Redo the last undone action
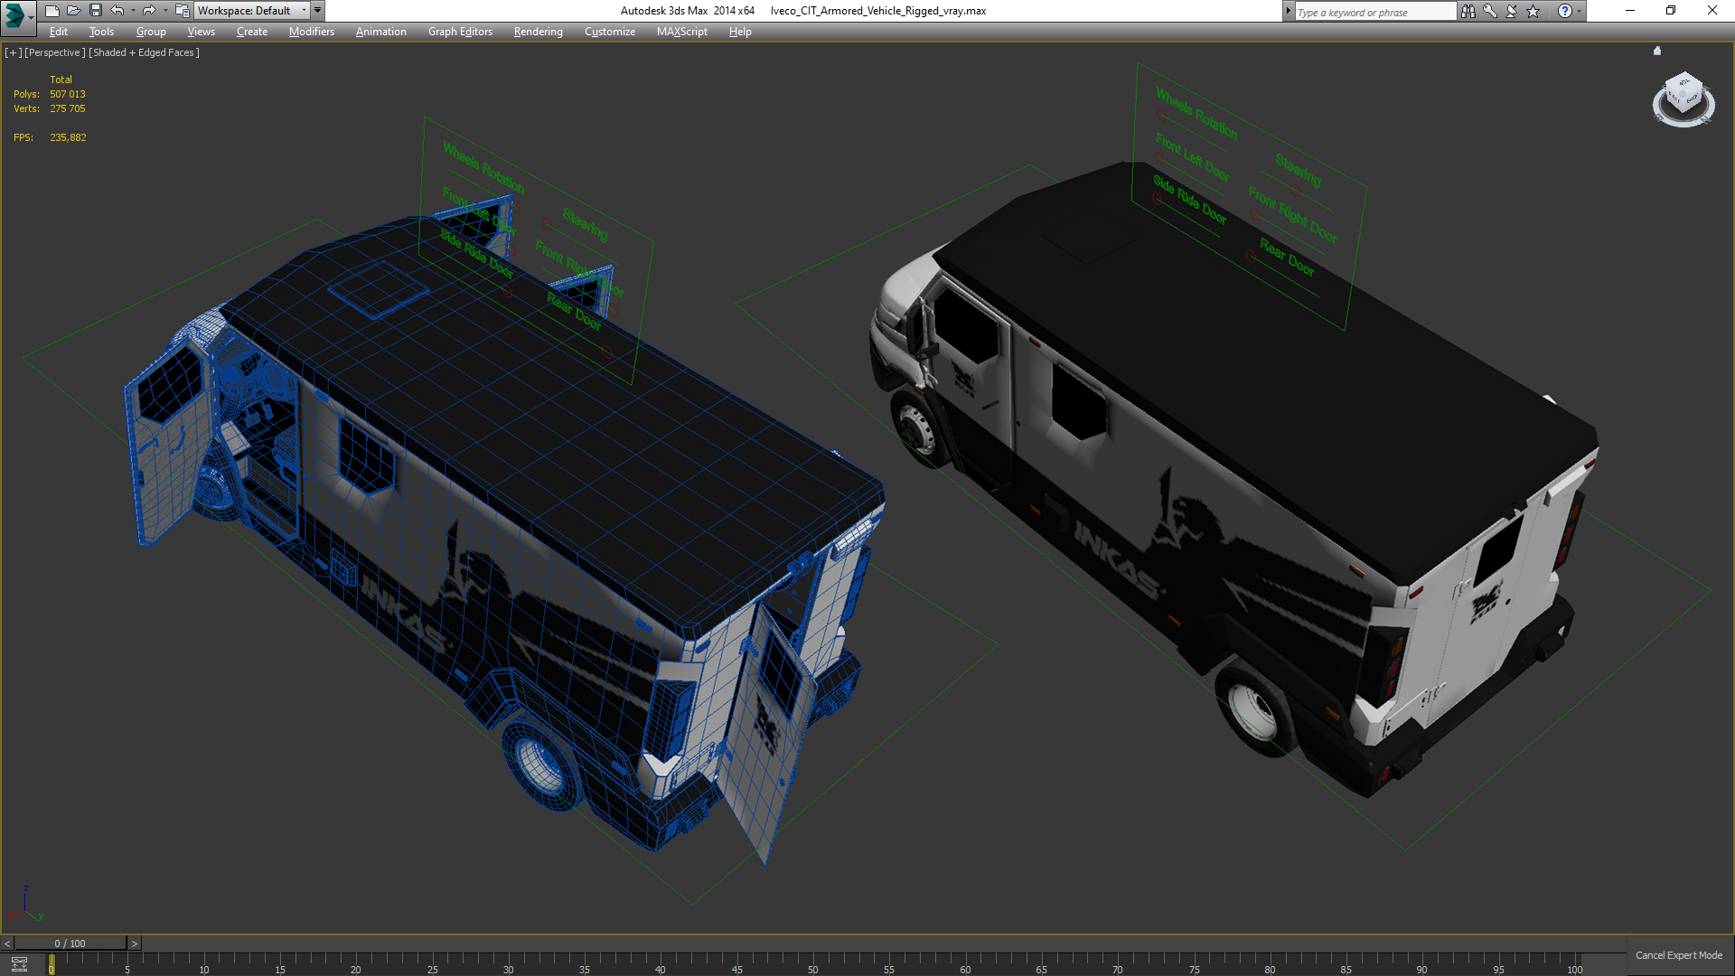This screenshot has height=976, width=1735. coord(149,11)
